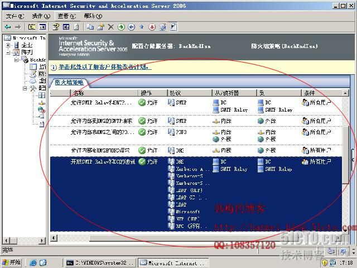Click the green allow checkmark on the SMTP Relay DC row

tap(142, 103)
